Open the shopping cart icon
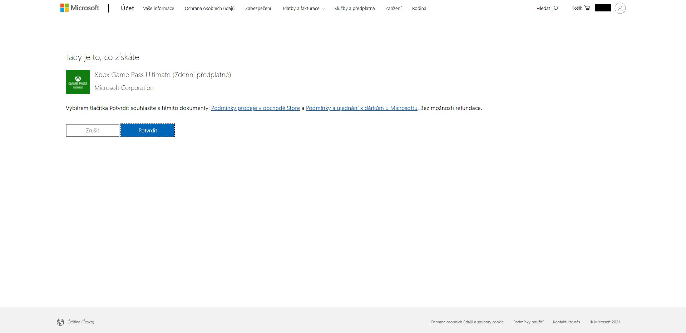686x333 pixels. (x=587, y=8)
